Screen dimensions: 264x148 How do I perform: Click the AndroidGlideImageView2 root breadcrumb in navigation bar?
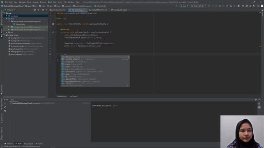(12, 6)
